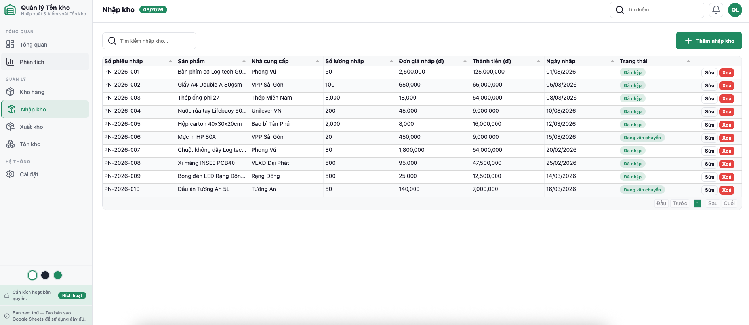The width and height of the screenshot is (749, 325).
Task: Select Nhập kho in the sidebar
Action: coord(33,110)
